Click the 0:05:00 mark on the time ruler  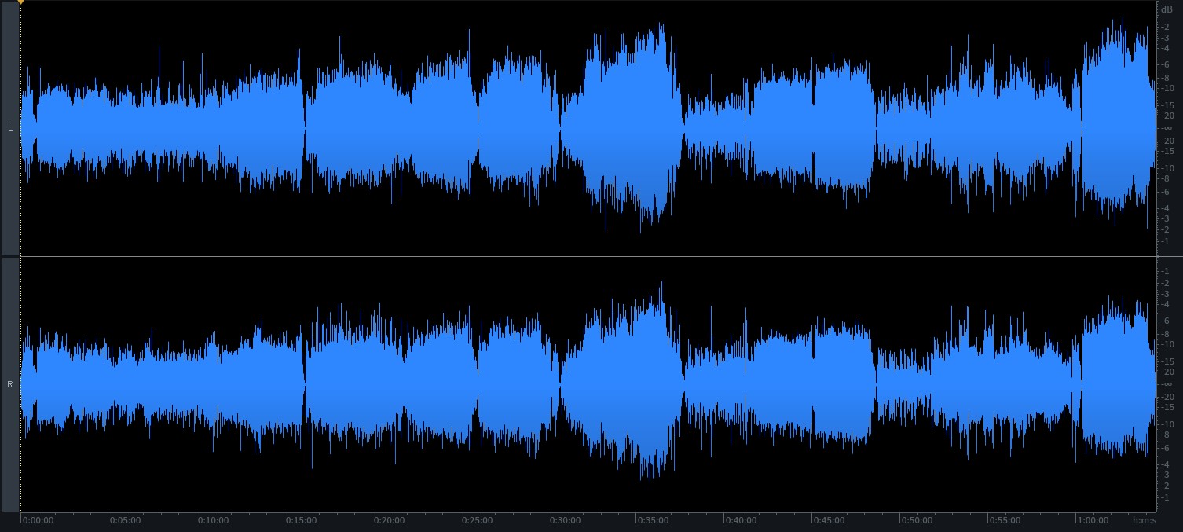125,520
